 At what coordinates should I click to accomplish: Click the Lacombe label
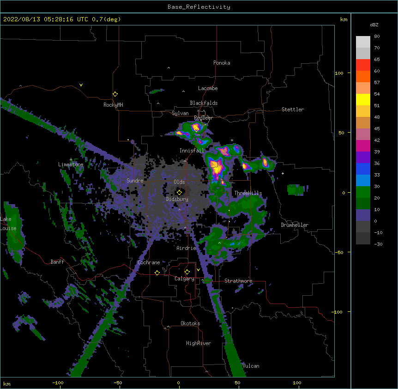(x=208, y=88)
